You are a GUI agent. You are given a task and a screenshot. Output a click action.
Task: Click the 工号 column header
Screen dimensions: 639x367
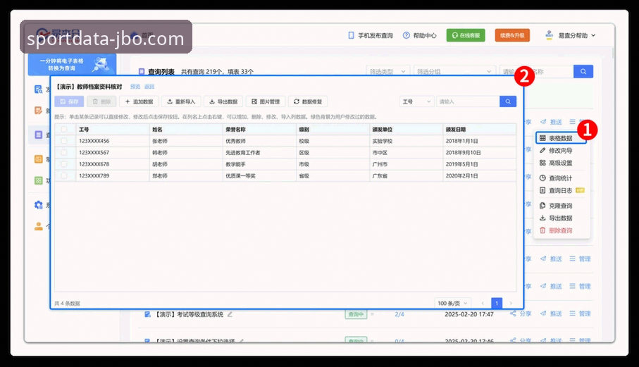tap(113, 130)
